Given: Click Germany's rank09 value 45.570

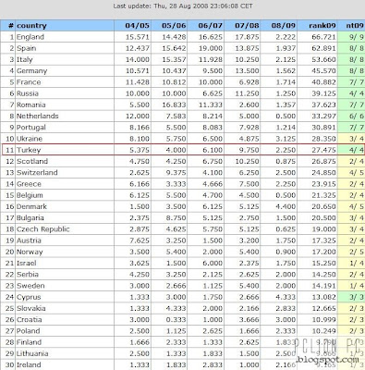Looking at the screenshot, I should point(323,71).
